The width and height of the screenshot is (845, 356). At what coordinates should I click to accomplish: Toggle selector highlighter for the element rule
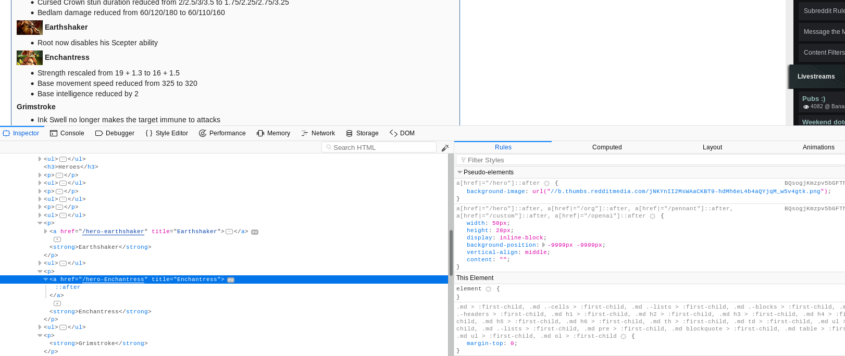[488, 289]
